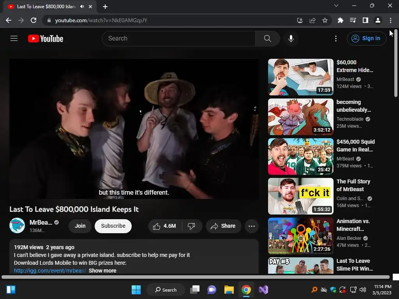
Task: Open Windows Security tray icon
Action: tap(333, 290)
